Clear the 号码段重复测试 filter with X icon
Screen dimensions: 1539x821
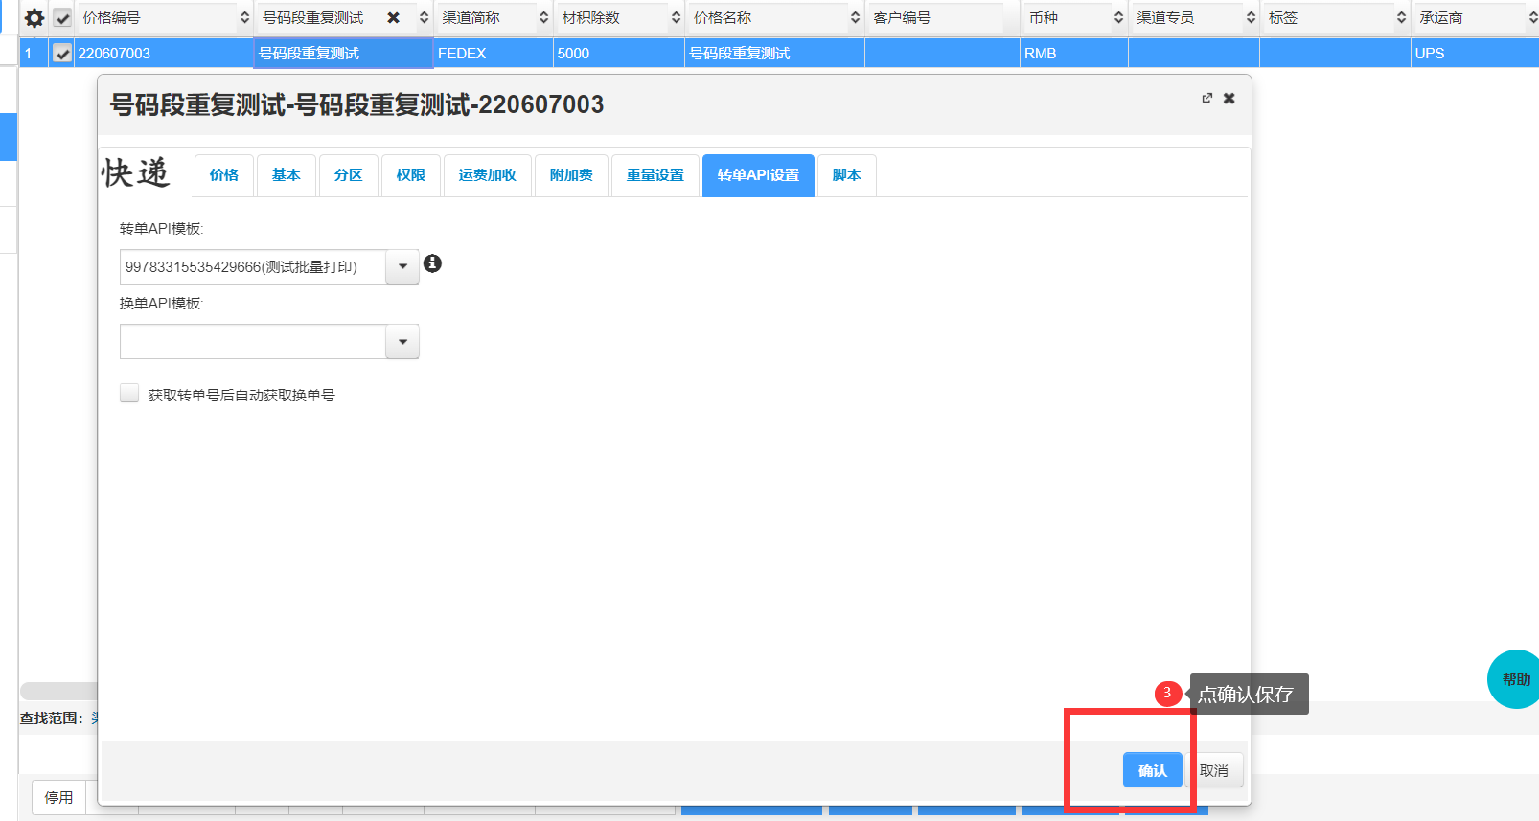pos(393,18)
